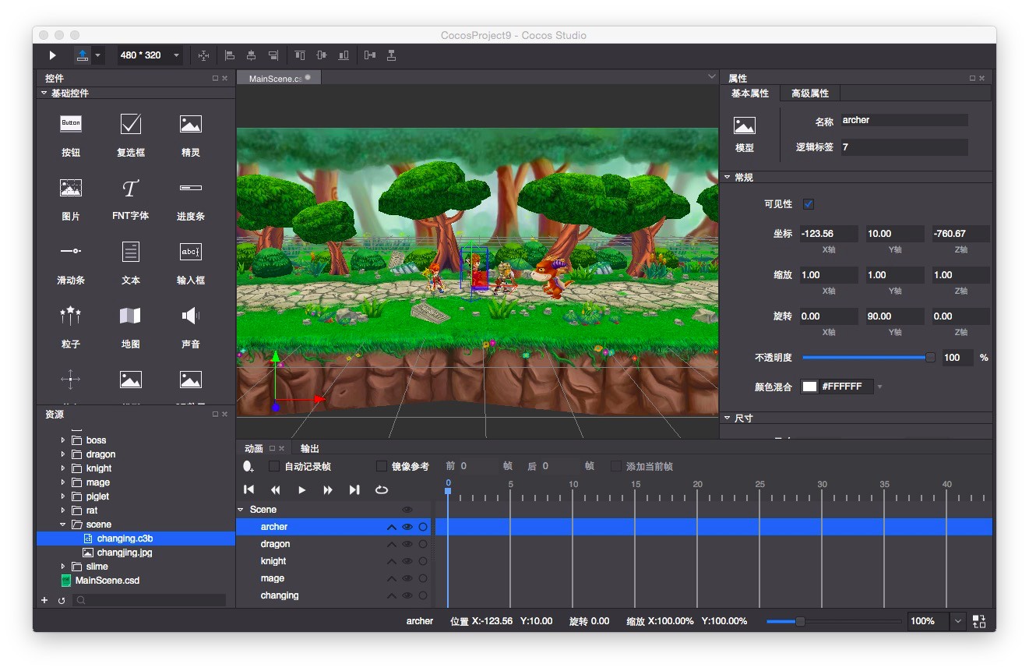Click the refresh resources button
Image resolution: width=1029 pixels, height=671 pixels.
[62, 600]
